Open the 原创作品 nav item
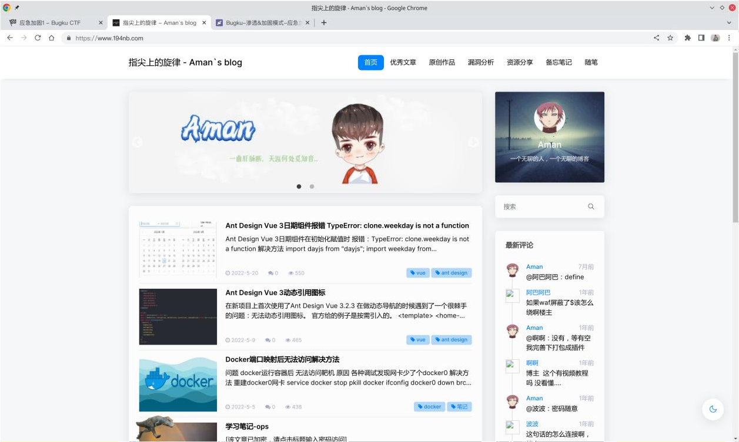This screenshot has height=442, width=739. click(442, 62)
